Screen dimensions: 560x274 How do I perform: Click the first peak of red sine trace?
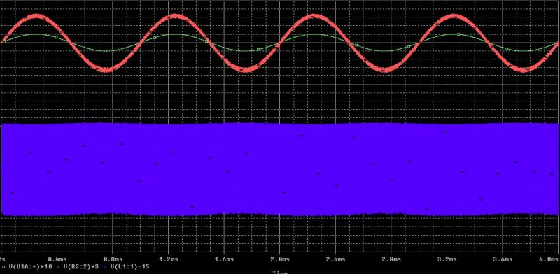tap(37, 16)
